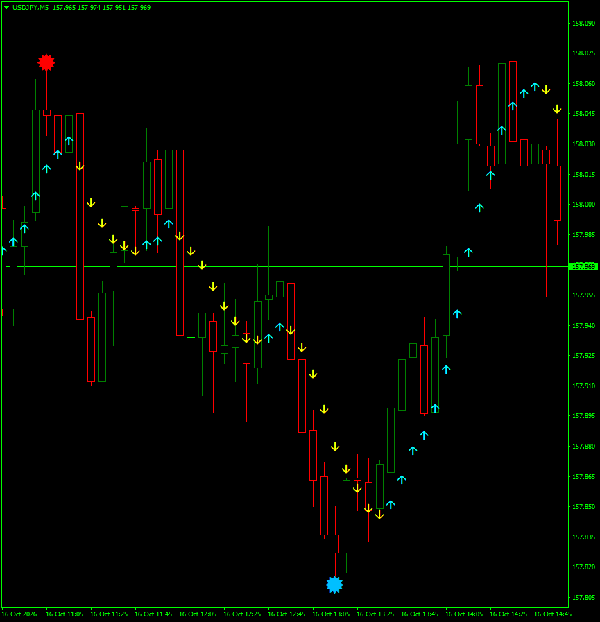The height and width of the screenshot is (622, 600).
Task: Click the 16 Oct 14:05 time label
Action: [465, 614]
